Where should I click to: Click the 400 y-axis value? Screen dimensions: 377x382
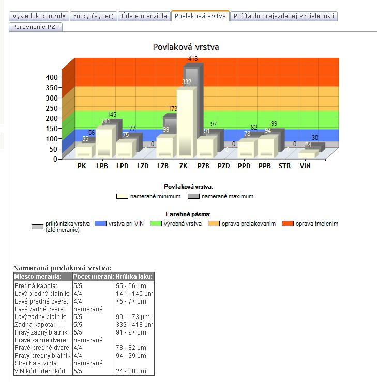click(x=52, y=77)
